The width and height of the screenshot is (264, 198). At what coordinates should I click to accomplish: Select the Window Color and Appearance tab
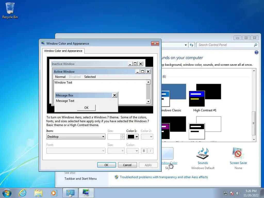point(63,51)
